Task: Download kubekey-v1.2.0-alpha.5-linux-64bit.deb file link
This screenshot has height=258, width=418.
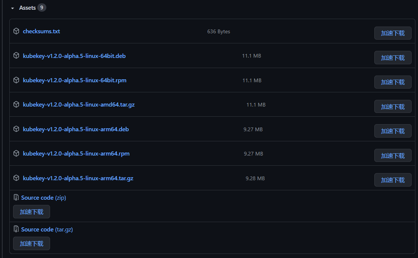Action: pos(74,56)
